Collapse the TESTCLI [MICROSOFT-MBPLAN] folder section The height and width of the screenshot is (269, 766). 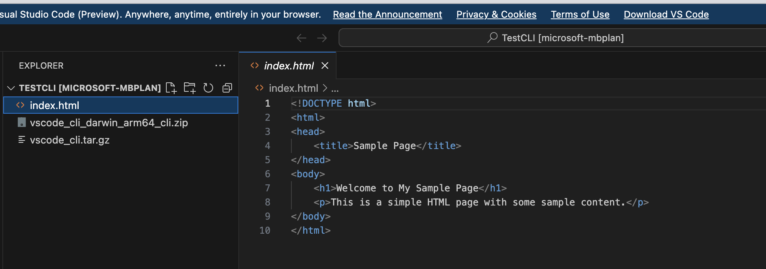(11, 88)
